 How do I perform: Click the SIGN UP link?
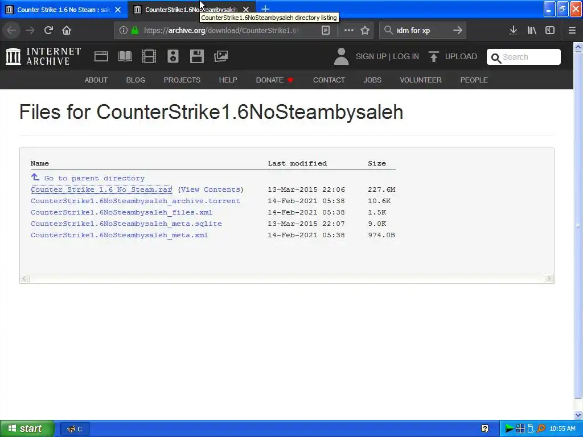tap(371, 56)
